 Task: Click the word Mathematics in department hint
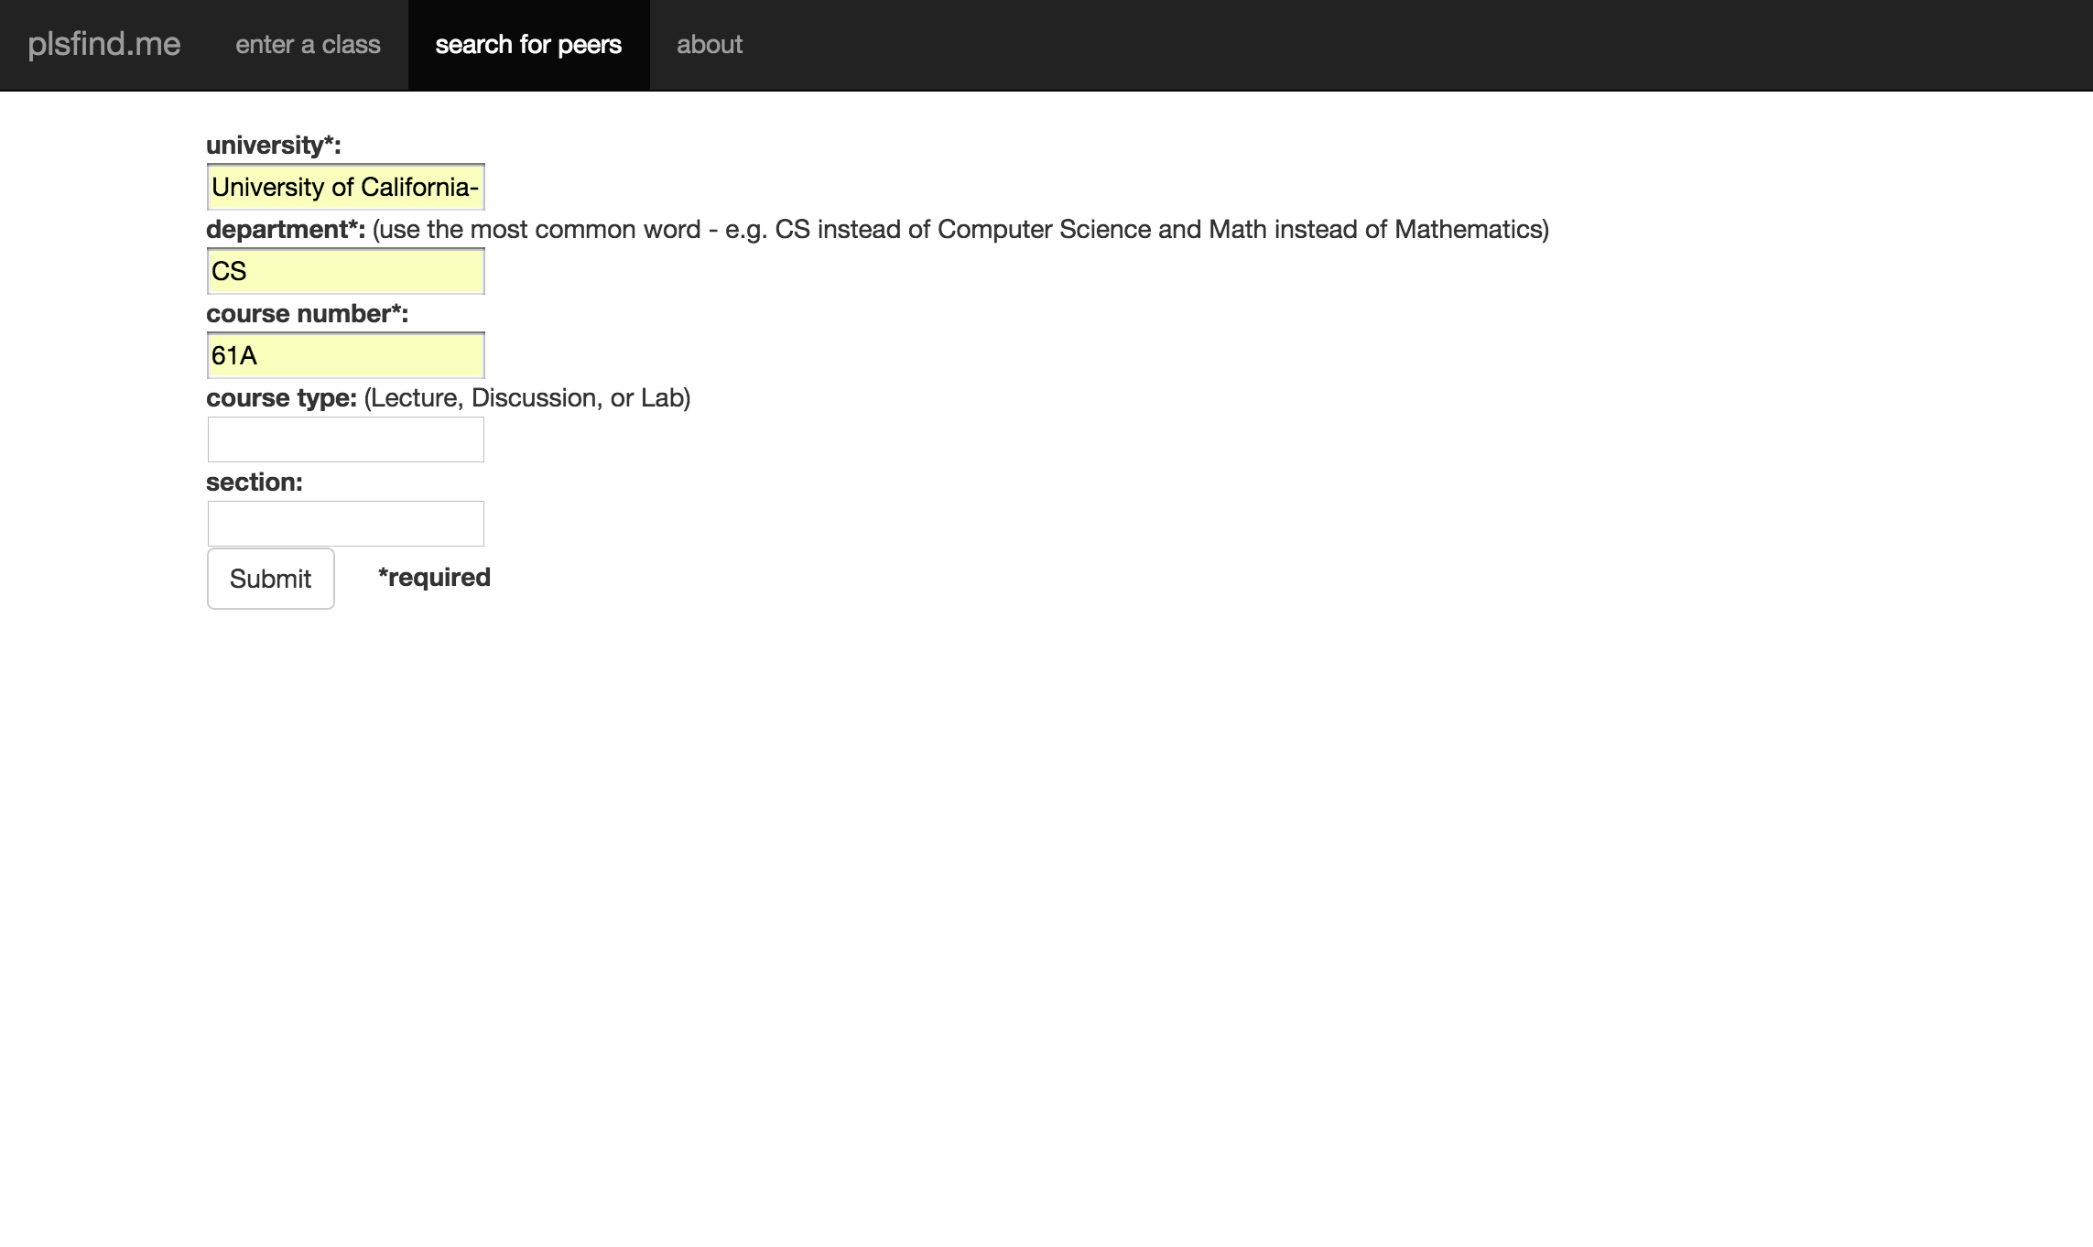tap(1467, 230)
